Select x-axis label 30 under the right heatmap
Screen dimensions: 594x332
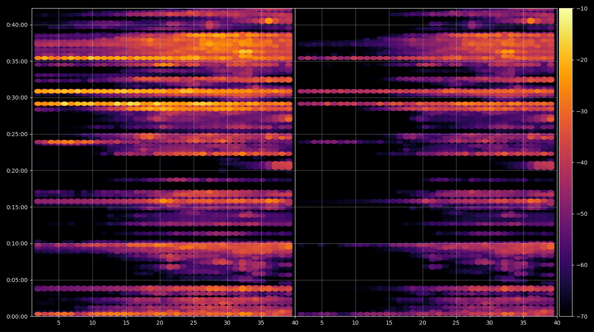pyautogui.click(x=489, y=323)
